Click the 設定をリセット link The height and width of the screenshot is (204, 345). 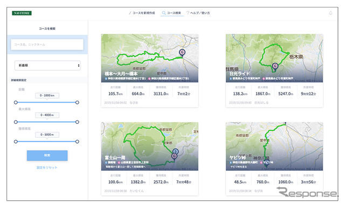[x=47, y=167]
